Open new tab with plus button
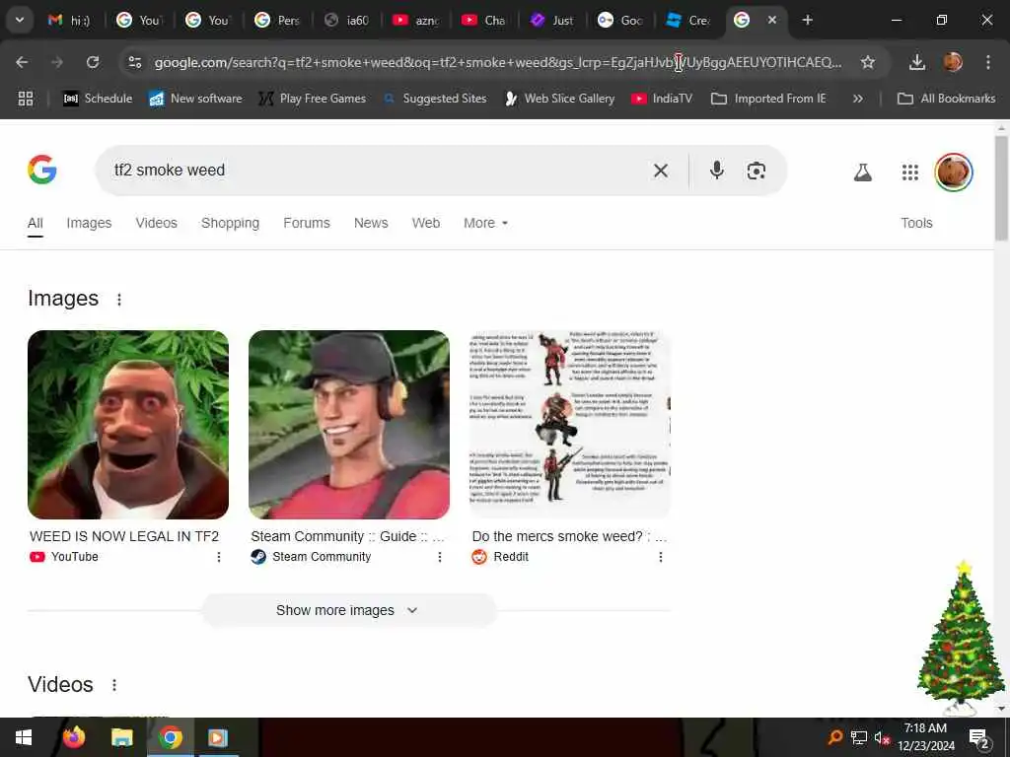 [807, 20]
